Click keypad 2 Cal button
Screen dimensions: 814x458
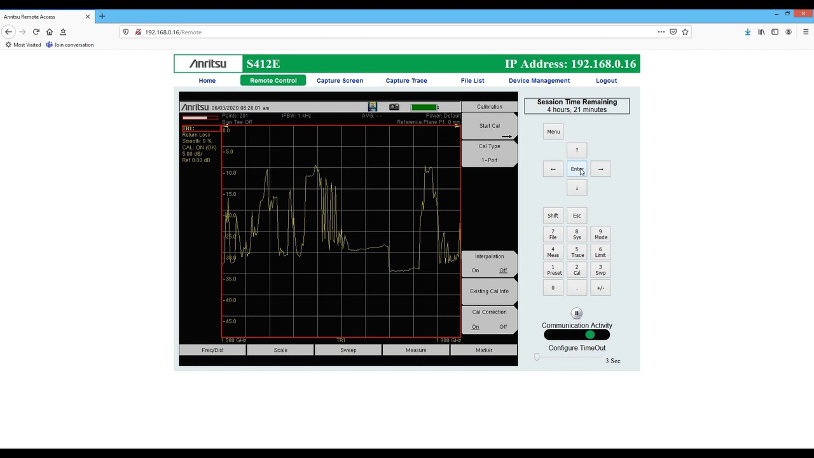point(577,270)
